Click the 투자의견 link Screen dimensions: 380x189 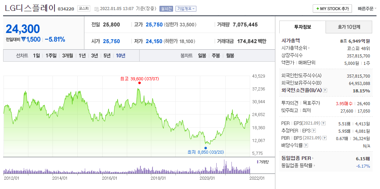pyautogui.click(x=290, y=104)
